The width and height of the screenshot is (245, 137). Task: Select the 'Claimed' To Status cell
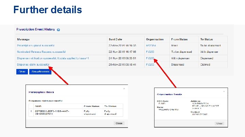pyautogui.click(x=205, y=65)
